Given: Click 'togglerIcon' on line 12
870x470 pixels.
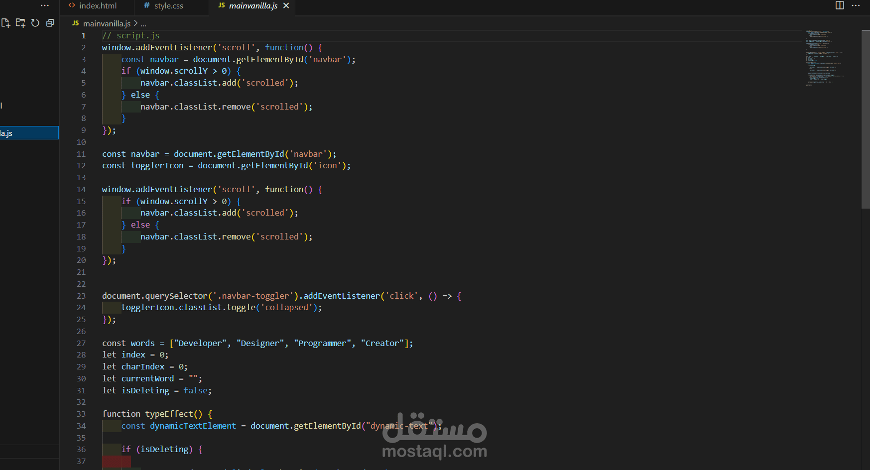Looking at the screenshot, I should 157,165.
